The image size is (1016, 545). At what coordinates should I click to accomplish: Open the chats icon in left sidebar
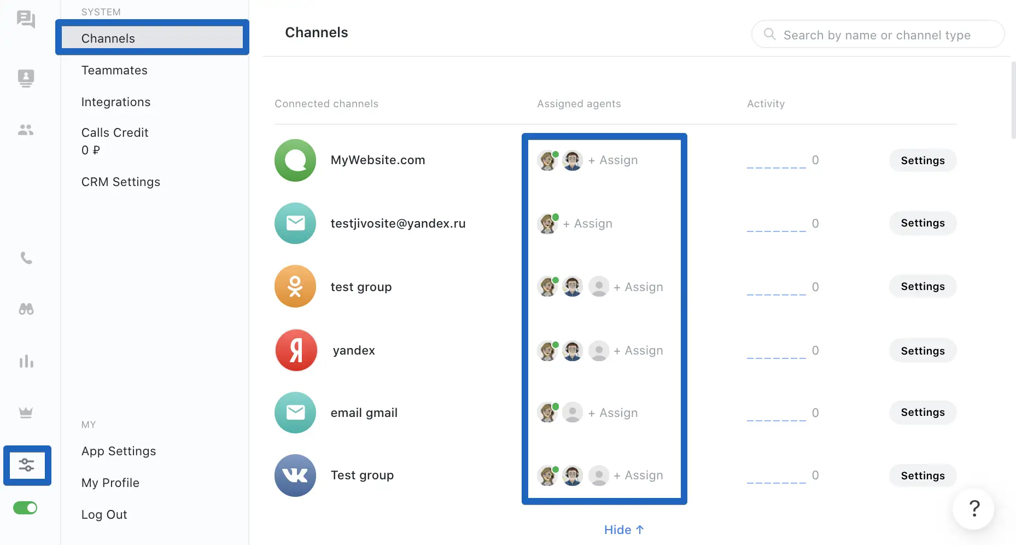[x=26, y=20]
